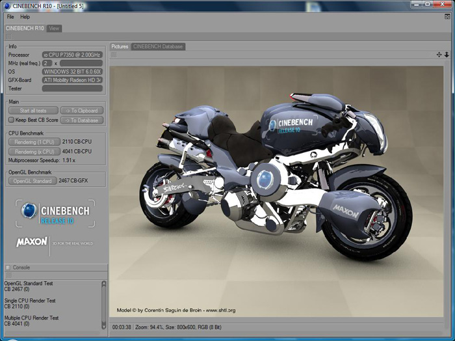Click the move/pan view arrows icon
This screenshot has width=455, height=341.
pyautogui.click(x=439, y=55)
